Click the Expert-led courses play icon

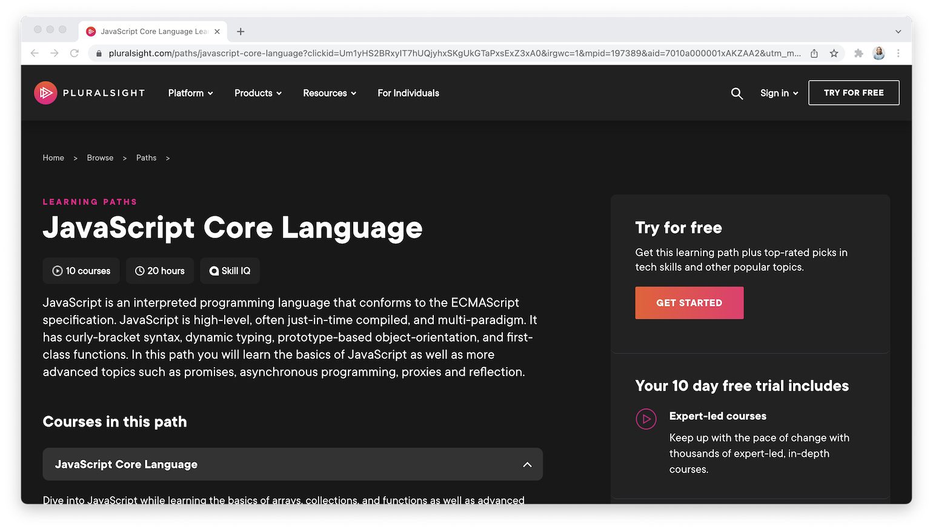(x=646, y=419)
